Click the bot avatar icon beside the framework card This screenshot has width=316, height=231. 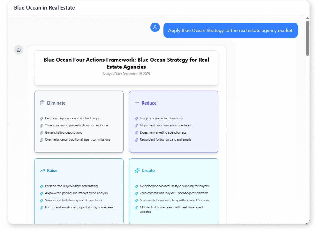(x=18, y=50)
